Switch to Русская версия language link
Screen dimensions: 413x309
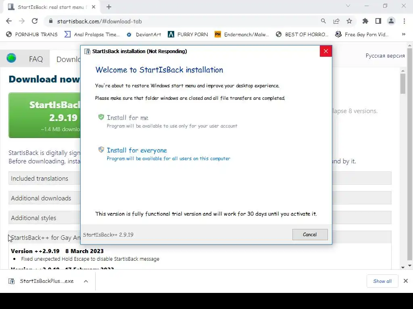[385, 56]
